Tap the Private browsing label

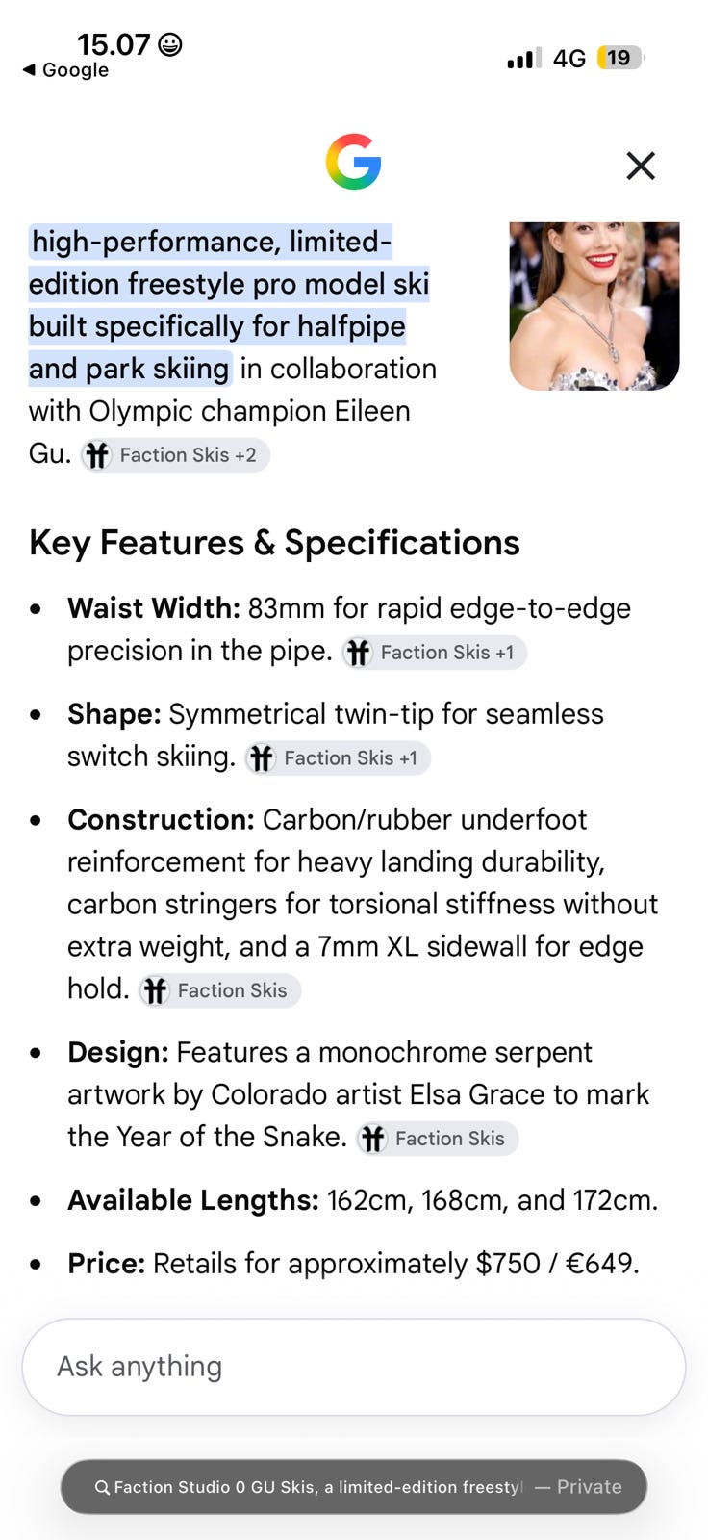click(x=589, y=1487)
